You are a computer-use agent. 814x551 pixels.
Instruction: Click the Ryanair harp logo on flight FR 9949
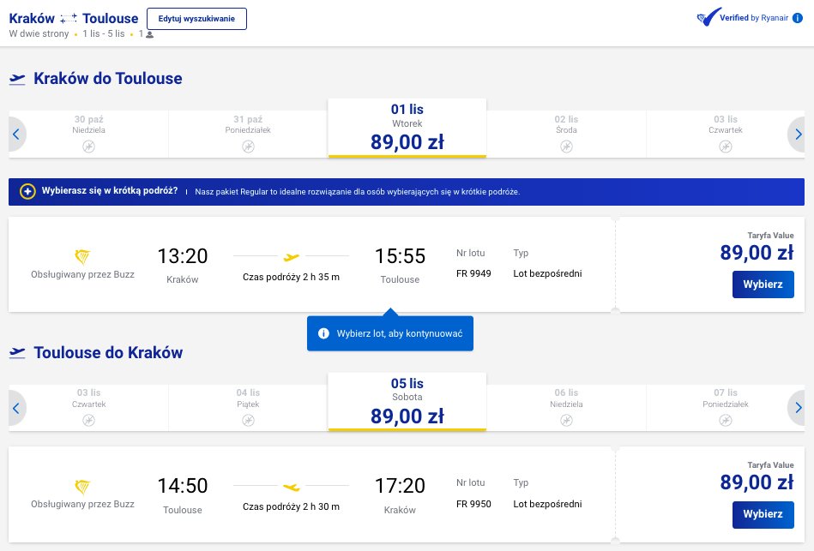click(82, 256)
